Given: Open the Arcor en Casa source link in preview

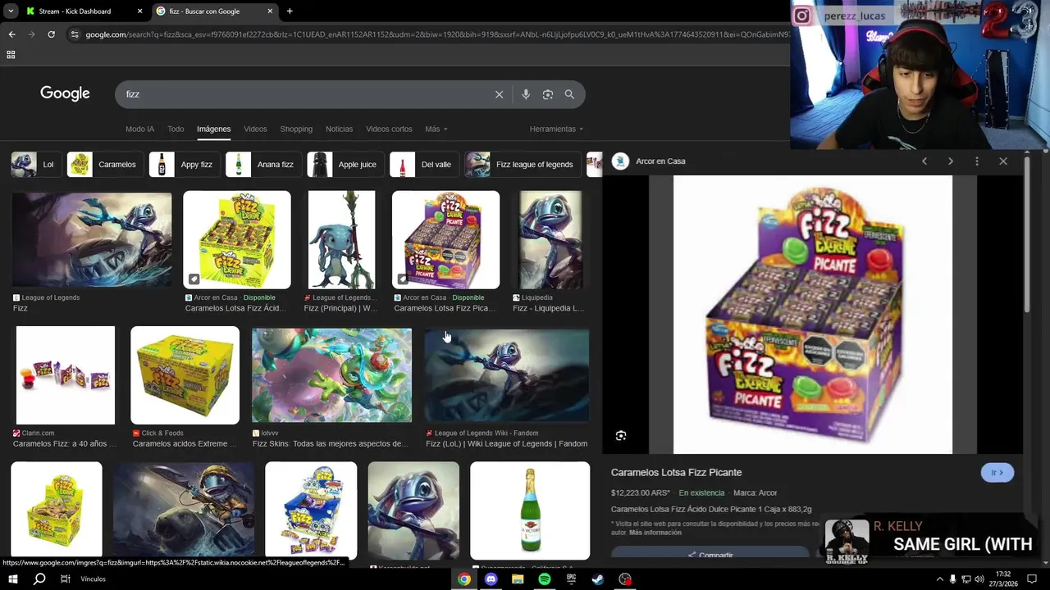Looking at the screenshot, I should pos(660,161).
